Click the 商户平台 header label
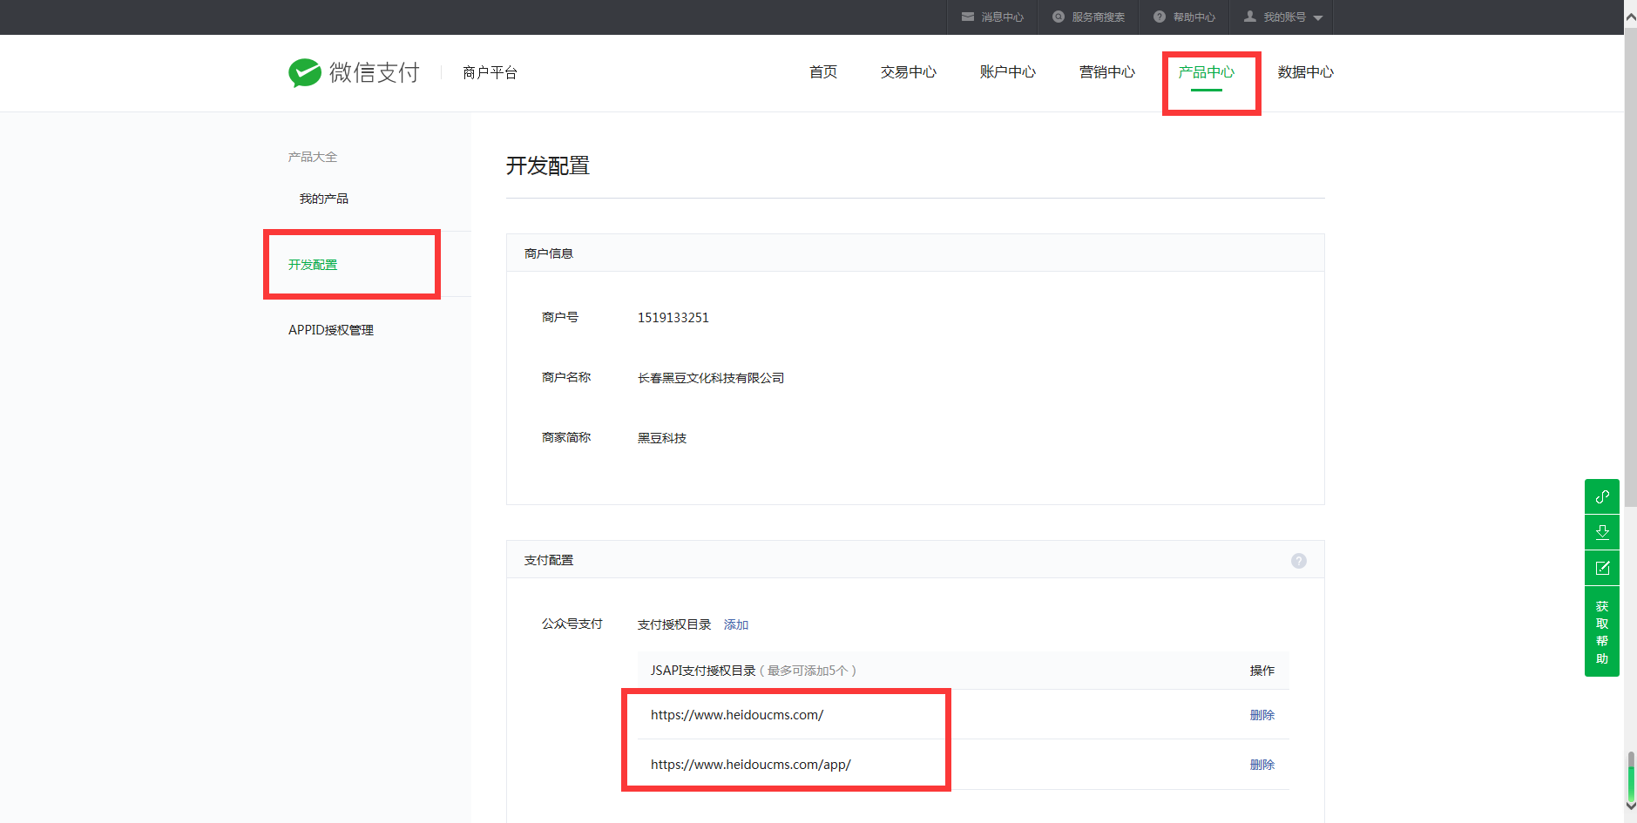This screenshot has width=1637, height=823. click(x=490, y=72)
